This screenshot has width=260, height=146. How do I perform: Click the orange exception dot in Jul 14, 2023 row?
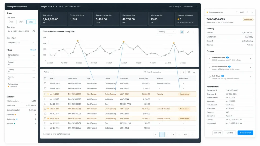[48, 119]
